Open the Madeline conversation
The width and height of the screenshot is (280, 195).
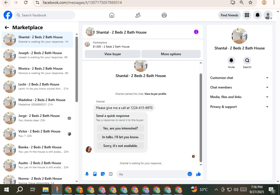click(37, 102)
